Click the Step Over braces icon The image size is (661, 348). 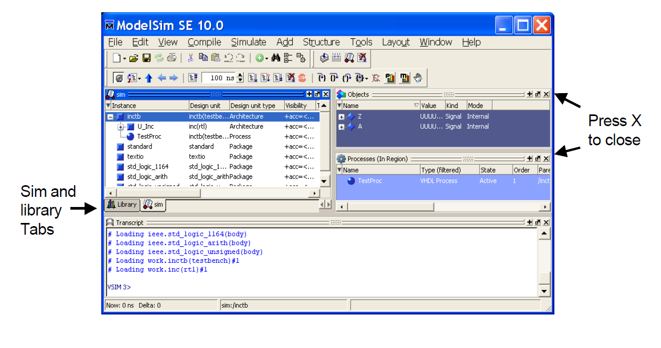[334, 78]
